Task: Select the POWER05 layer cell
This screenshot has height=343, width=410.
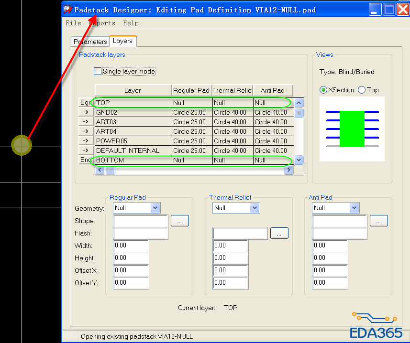Action: 133,141
